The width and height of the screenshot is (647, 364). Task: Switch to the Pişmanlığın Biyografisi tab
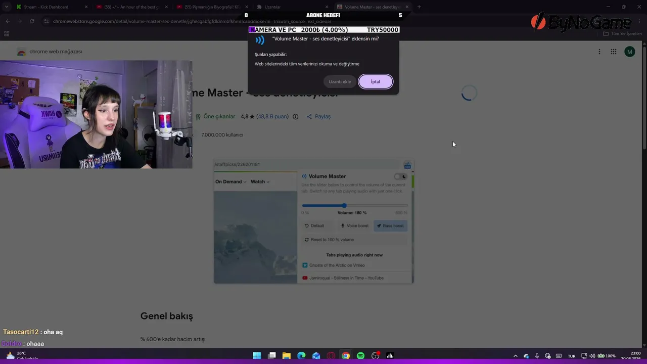(211, 7)
